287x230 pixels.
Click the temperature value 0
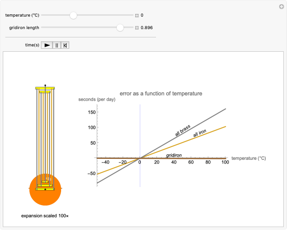pyautogui.click(x=142, y=15)
